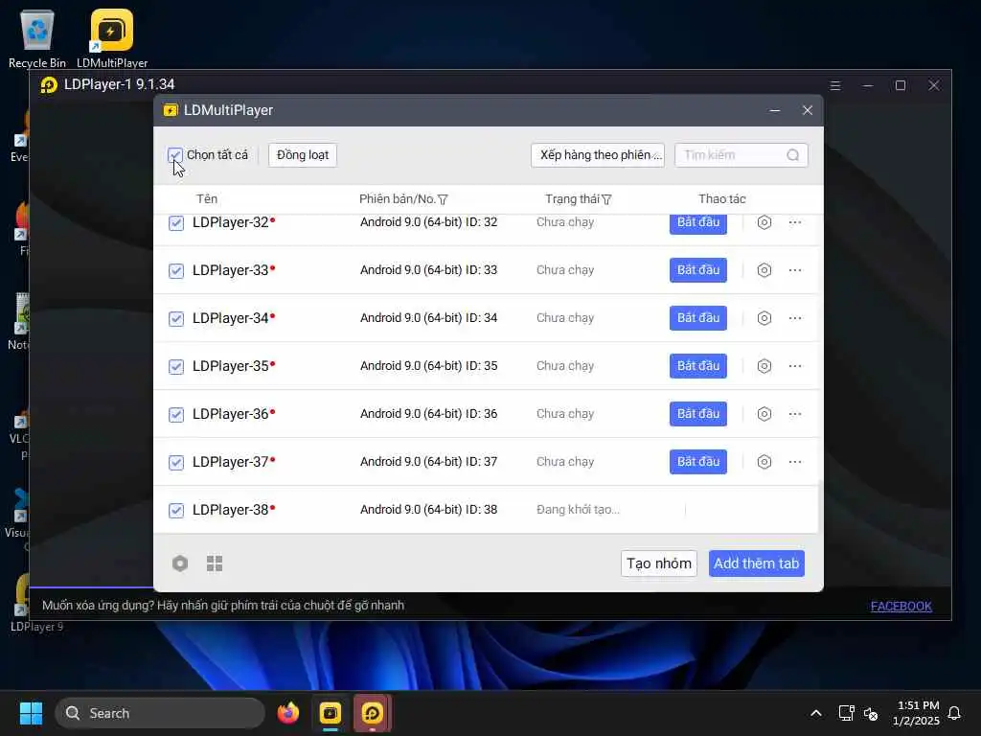The width and height of the screenshot is (981, 736).
Task: Uncheck LDPlayer-32 checkbox
Action: tap(176, 222)
